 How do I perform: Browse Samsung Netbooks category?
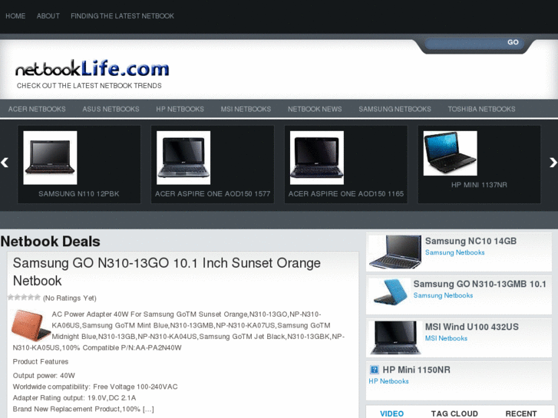395,109
